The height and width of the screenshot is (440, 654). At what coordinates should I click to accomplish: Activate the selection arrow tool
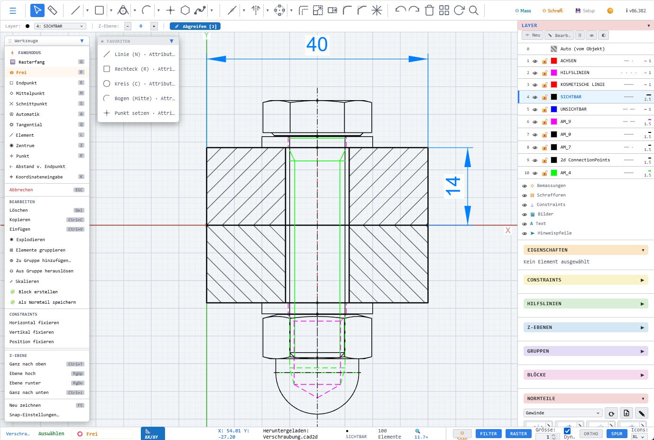point(37,10)
